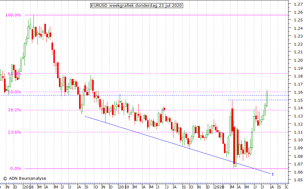Click the 1.15 price axis value
This screenshot has height=189, width=304.
coord(298,100)
